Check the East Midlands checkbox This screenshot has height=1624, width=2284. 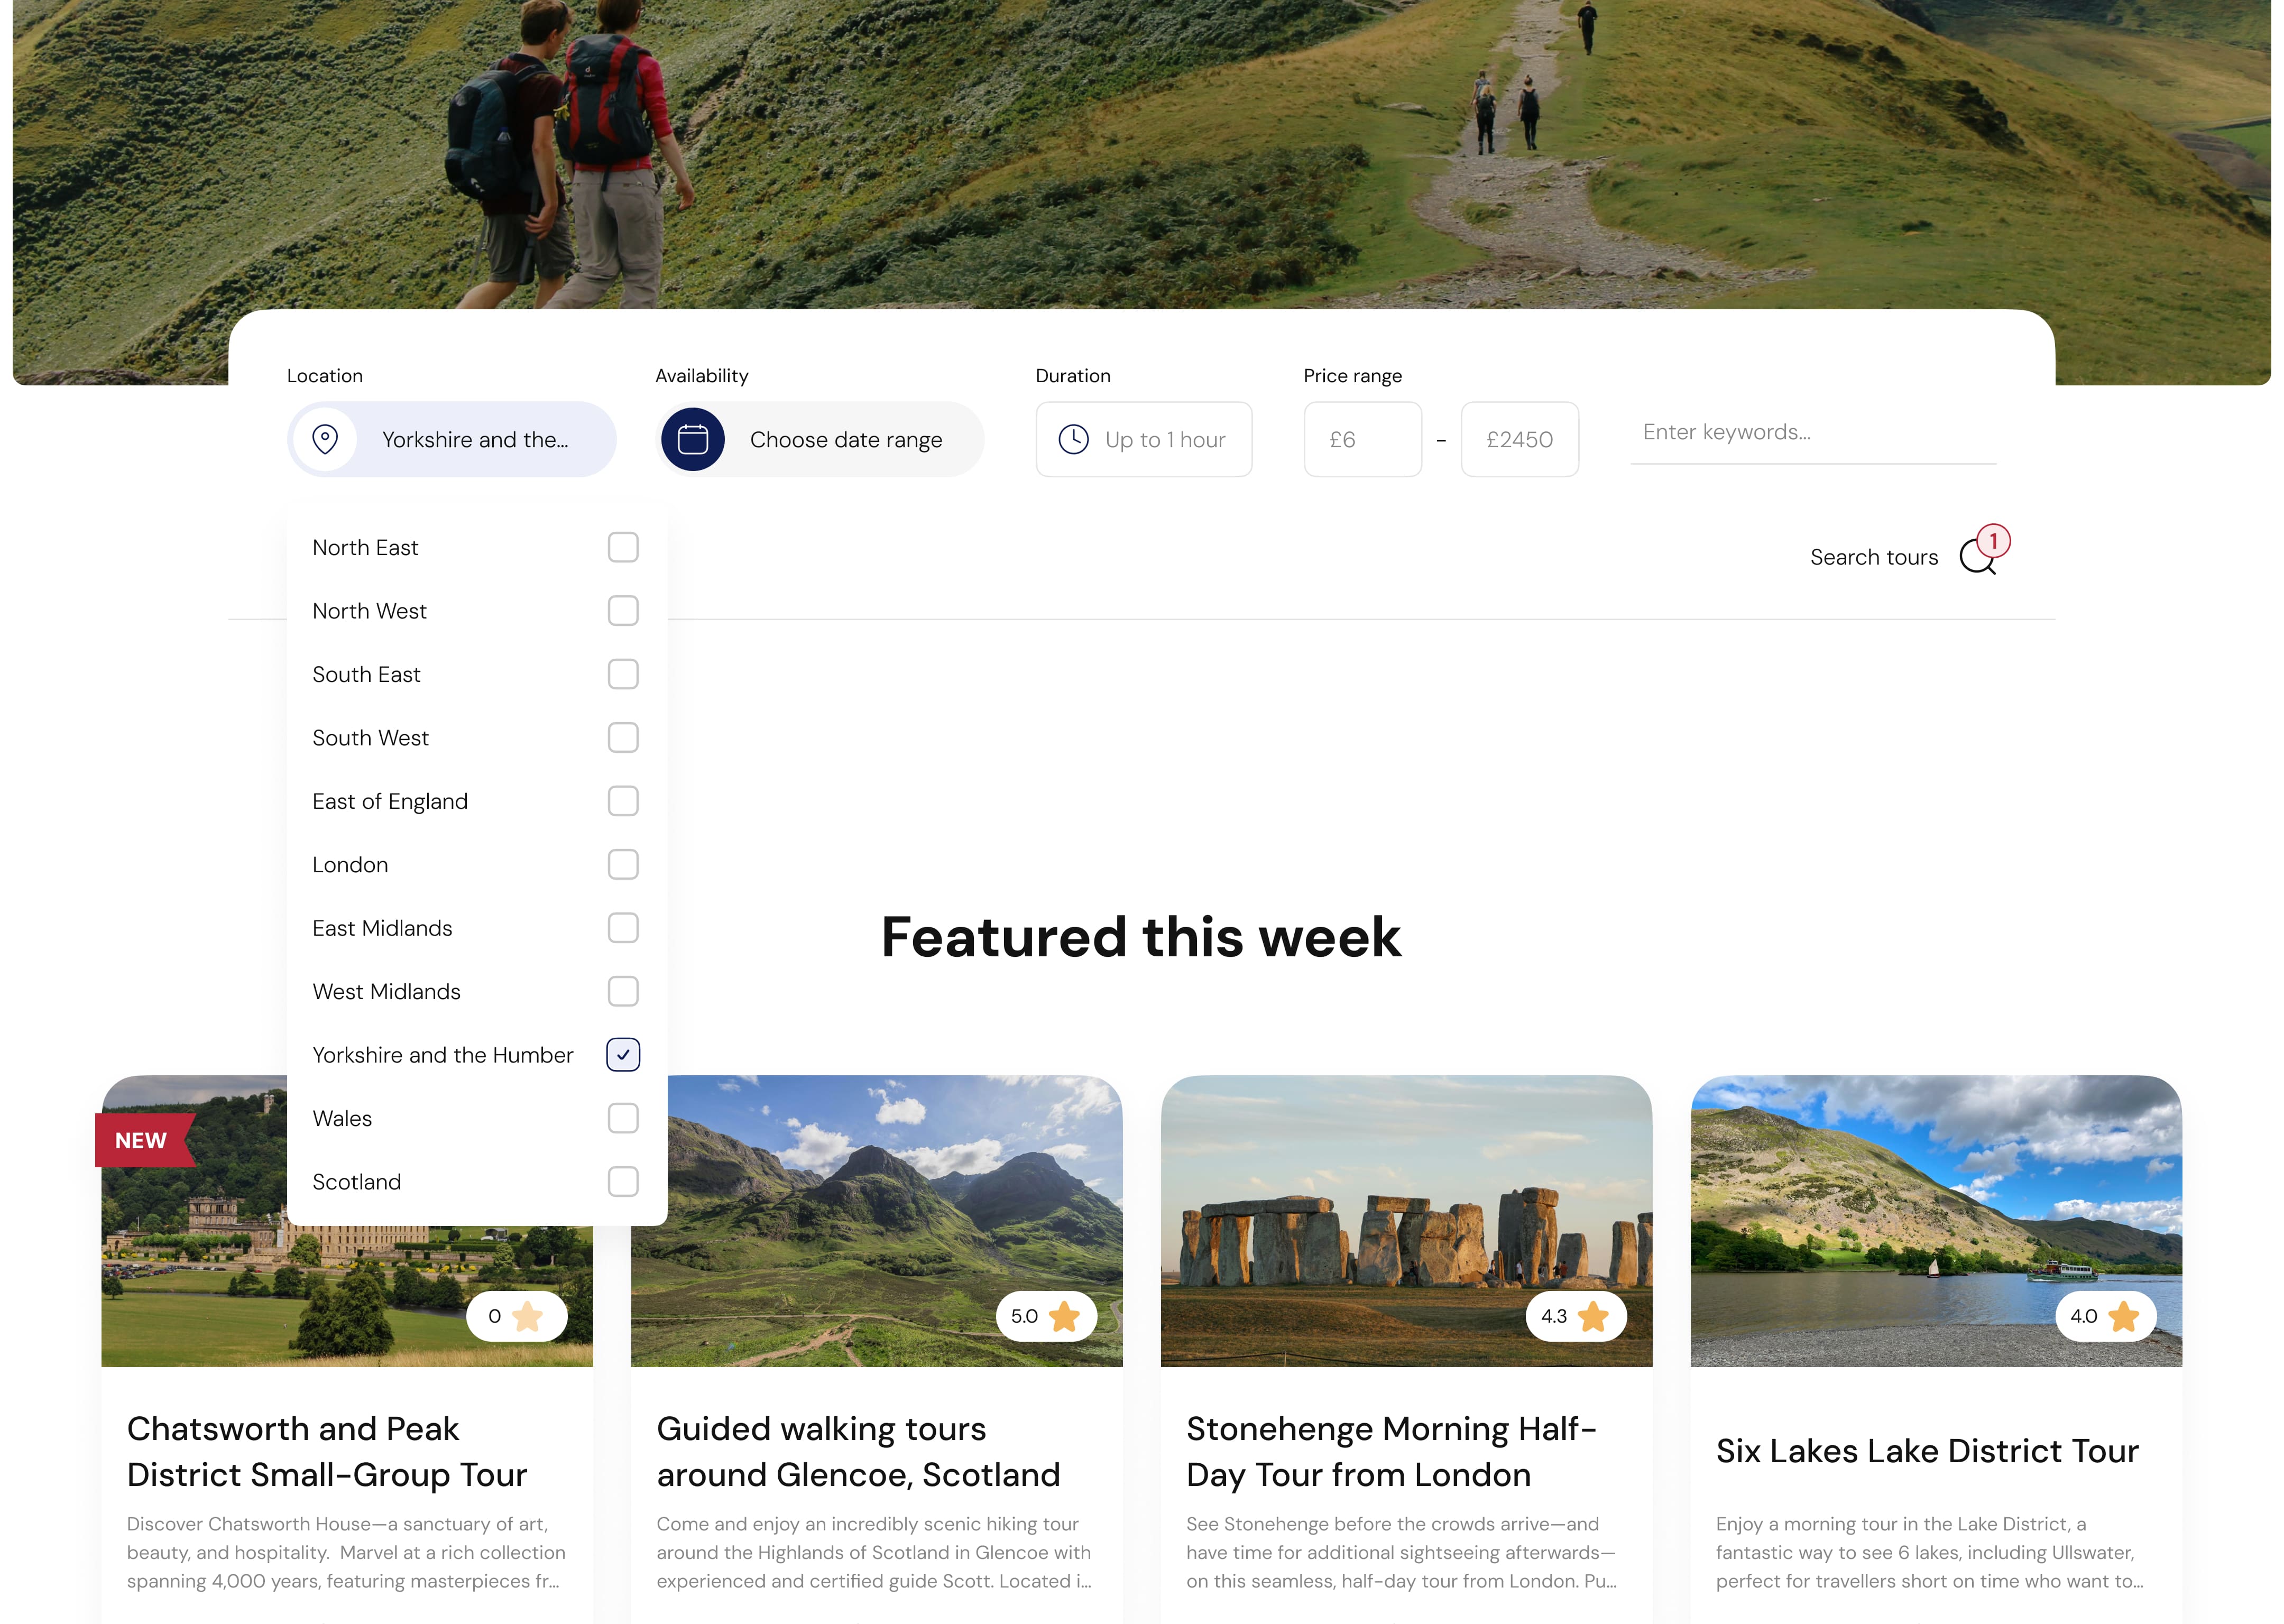623,928
